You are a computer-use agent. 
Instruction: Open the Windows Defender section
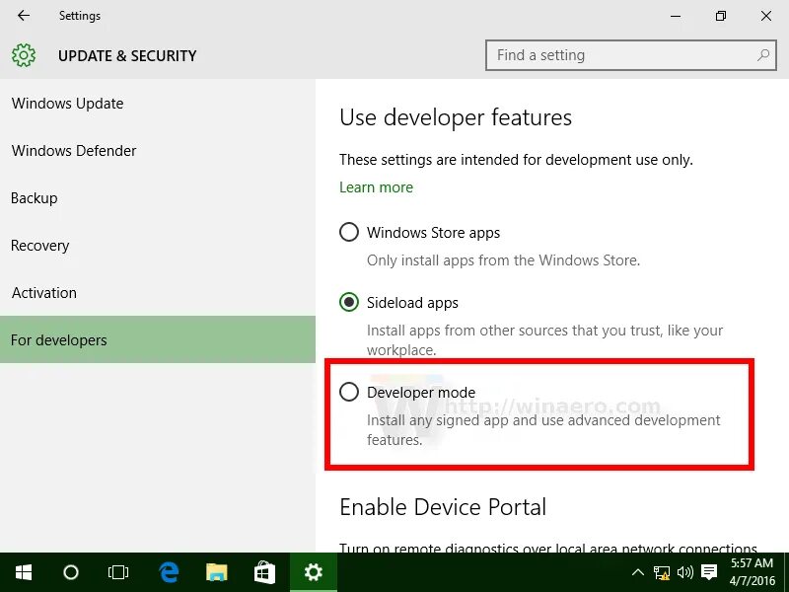pyautogui.click(x=74, y=150)
